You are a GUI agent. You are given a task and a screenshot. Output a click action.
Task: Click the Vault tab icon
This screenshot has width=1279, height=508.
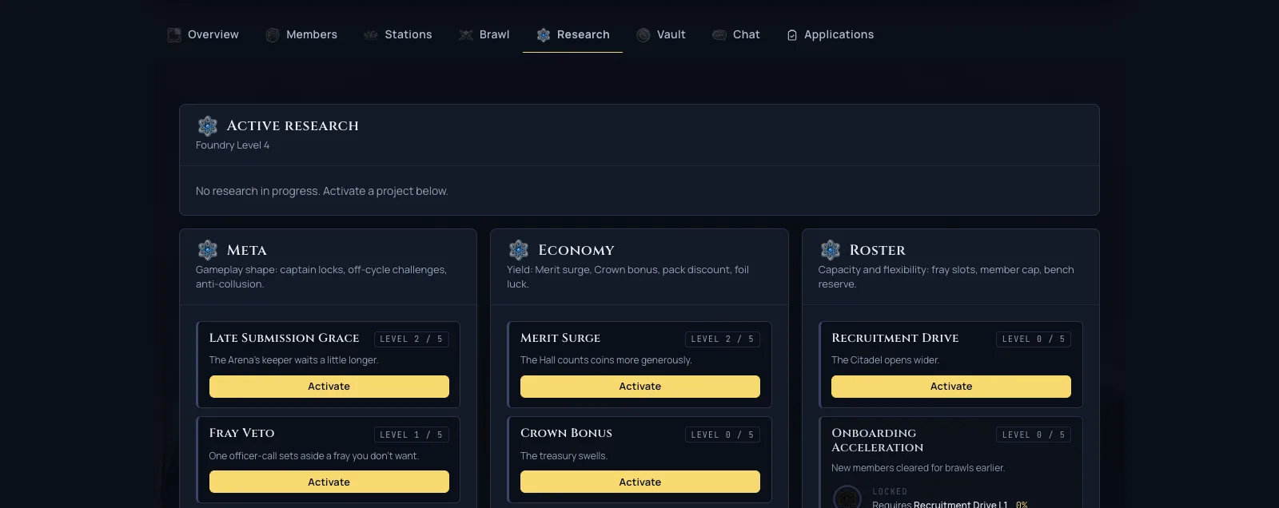coord(643,35)
